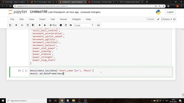Screen dimensions: 184x103
Task: Open the Windows Start menu
Action: tap(3, 100)
